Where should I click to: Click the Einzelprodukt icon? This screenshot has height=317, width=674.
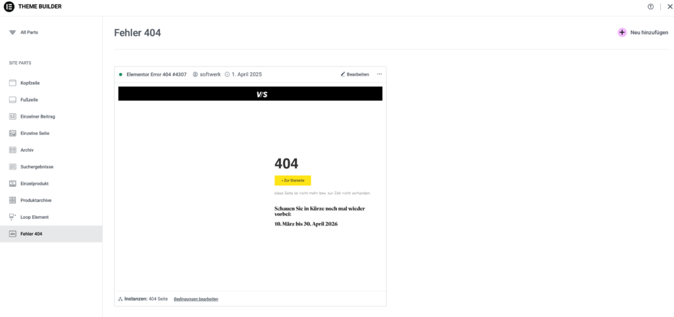coord(13,183)
